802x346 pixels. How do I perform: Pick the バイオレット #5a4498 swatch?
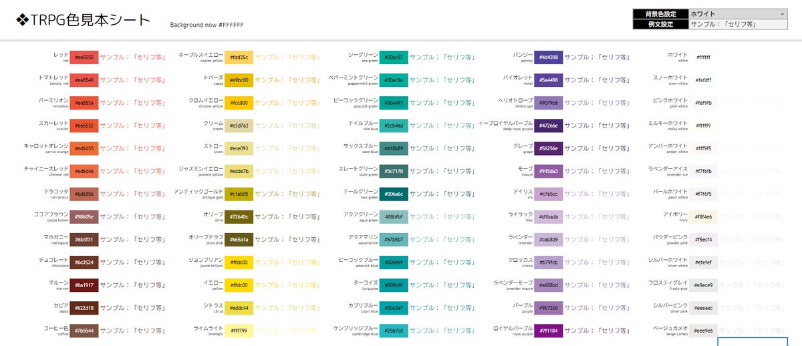point(549,80)
